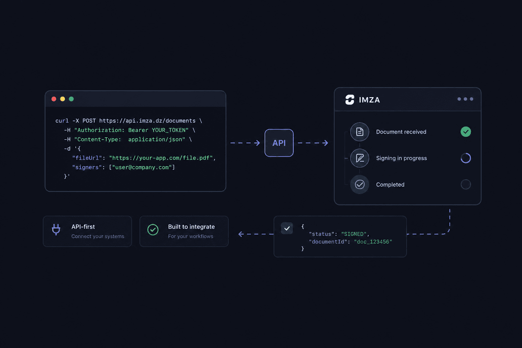Open the three-dot menu in IMZA panel
This screenshot has width=522, height=348.
(x=465, y=99)
